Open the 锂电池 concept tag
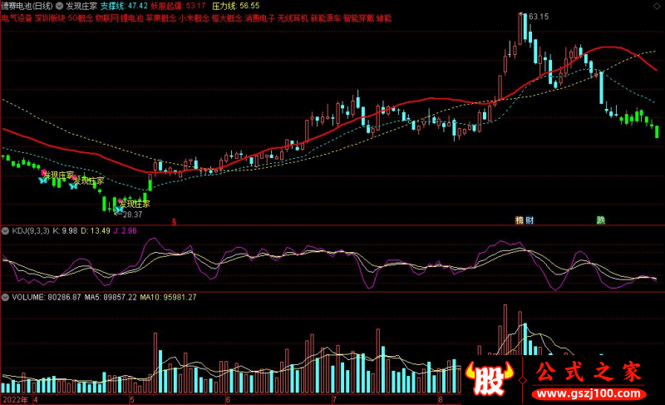The height and width of the screenshot is (405, 665). pos(132,18)
